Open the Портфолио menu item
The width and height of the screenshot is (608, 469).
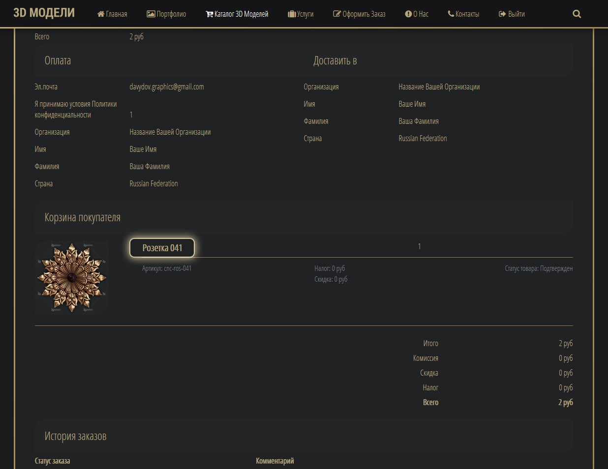point(171,14)
